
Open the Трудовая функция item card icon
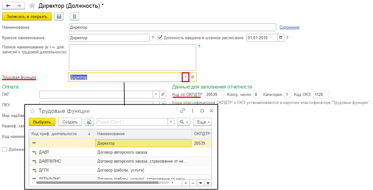[192, 77]
